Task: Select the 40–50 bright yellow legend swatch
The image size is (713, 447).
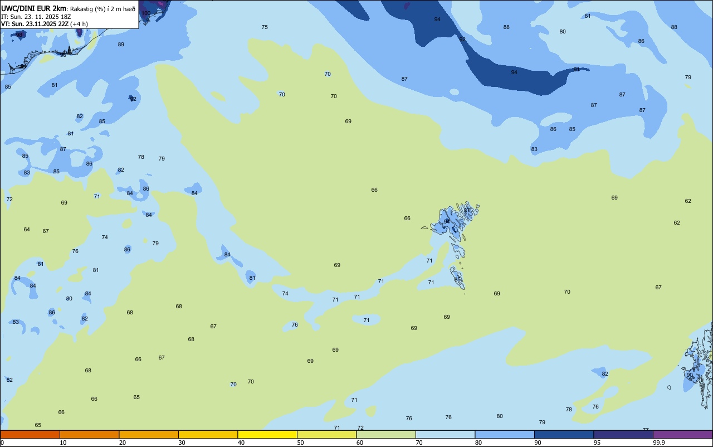Action: (267, 434)
